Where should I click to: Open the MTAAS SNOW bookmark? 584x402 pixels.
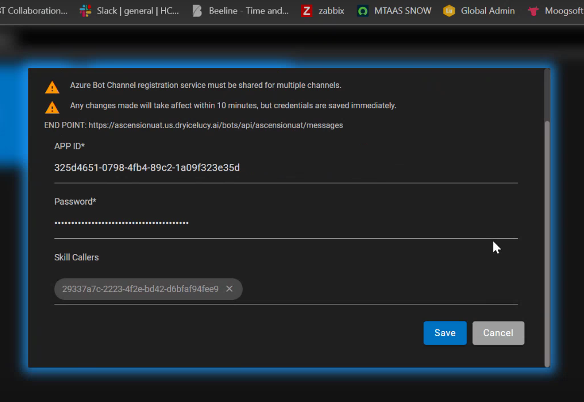pos(394,11)
